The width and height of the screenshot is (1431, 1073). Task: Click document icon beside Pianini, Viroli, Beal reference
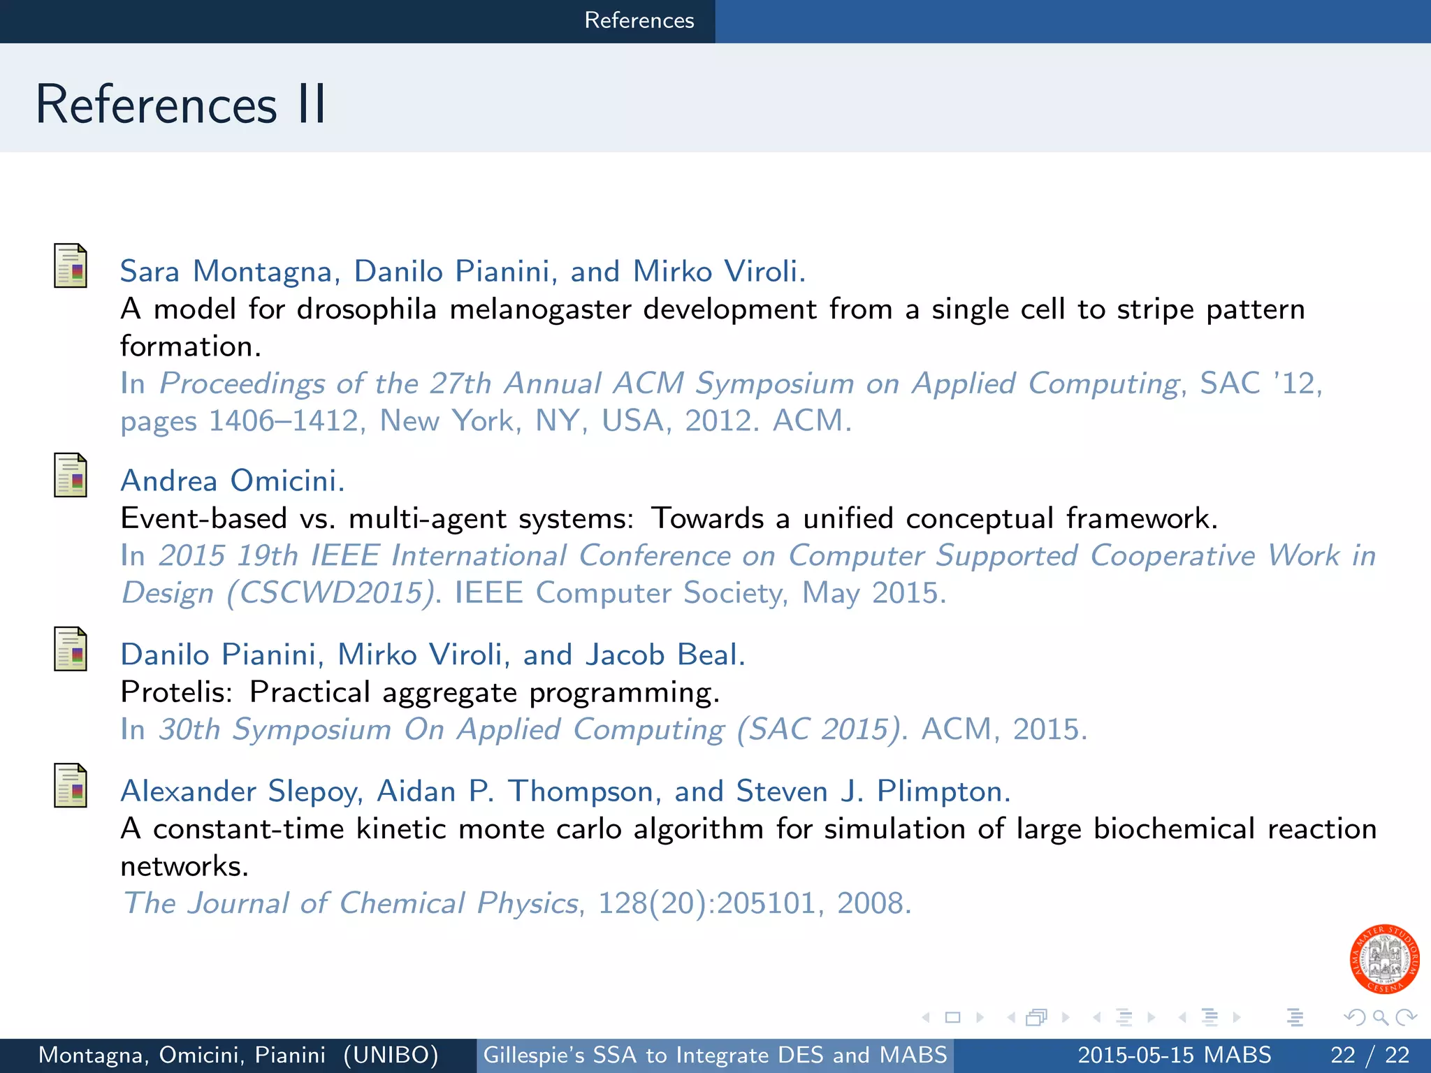pos(71,649)
